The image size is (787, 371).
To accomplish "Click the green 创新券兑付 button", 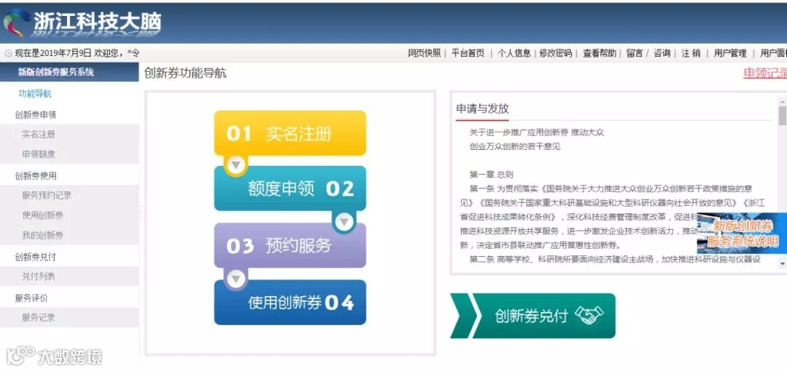I will pyautogui.click(x=533, y=316).
